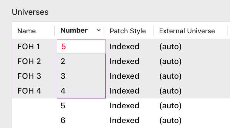Click Number cell 3 in FOH 3 row
This screenshot has height=128, width=230.
point(81,76)
